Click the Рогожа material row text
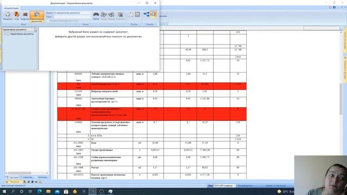The height and width of the screenshot is (195, 347). [x=94, y=167]
